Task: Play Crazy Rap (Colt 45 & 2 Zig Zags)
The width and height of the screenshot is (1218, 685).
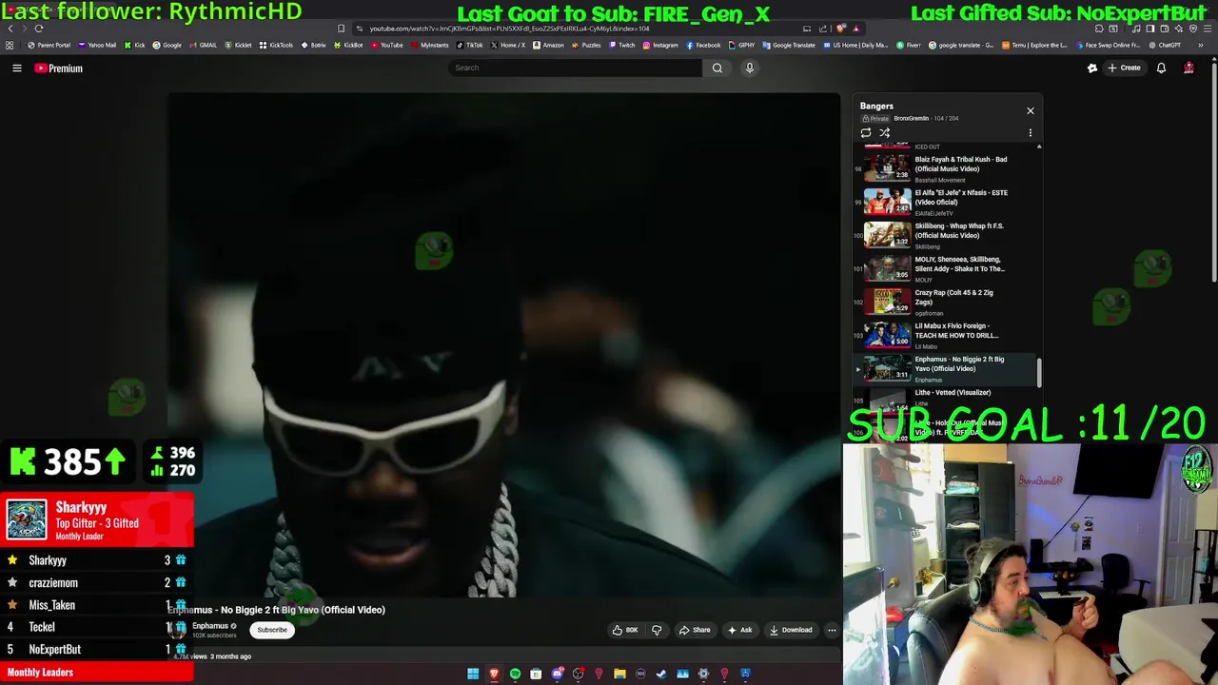Action: pos(946,302)
